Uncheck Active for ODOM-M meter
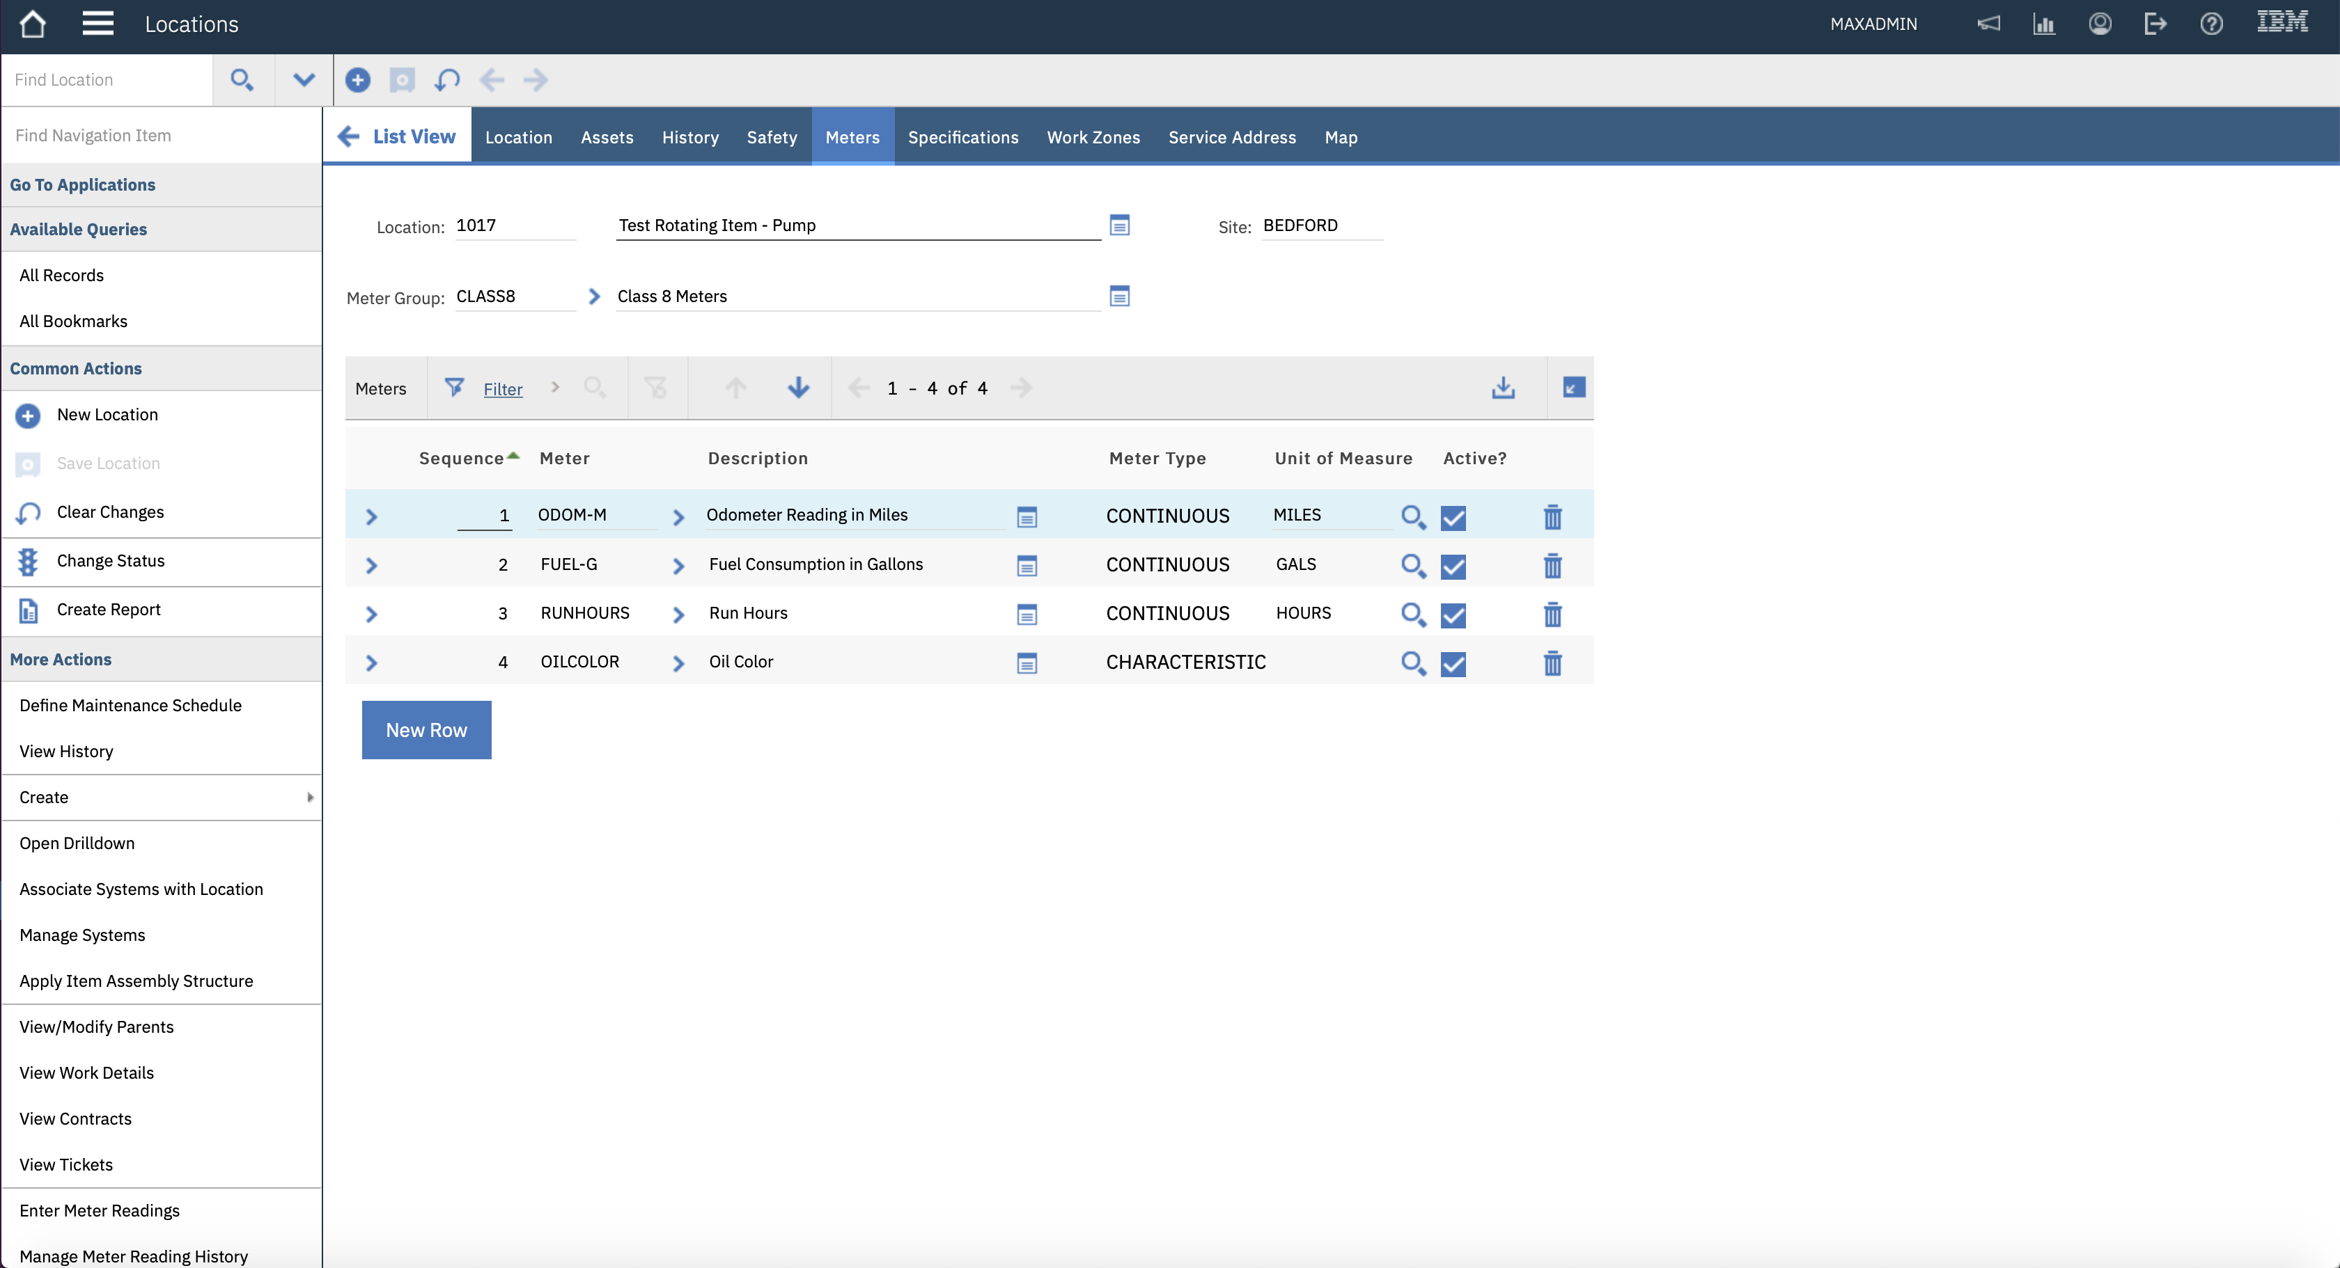Image resolution: width=2340 pixels, height=1268 pixels. tap(1453, 517)
